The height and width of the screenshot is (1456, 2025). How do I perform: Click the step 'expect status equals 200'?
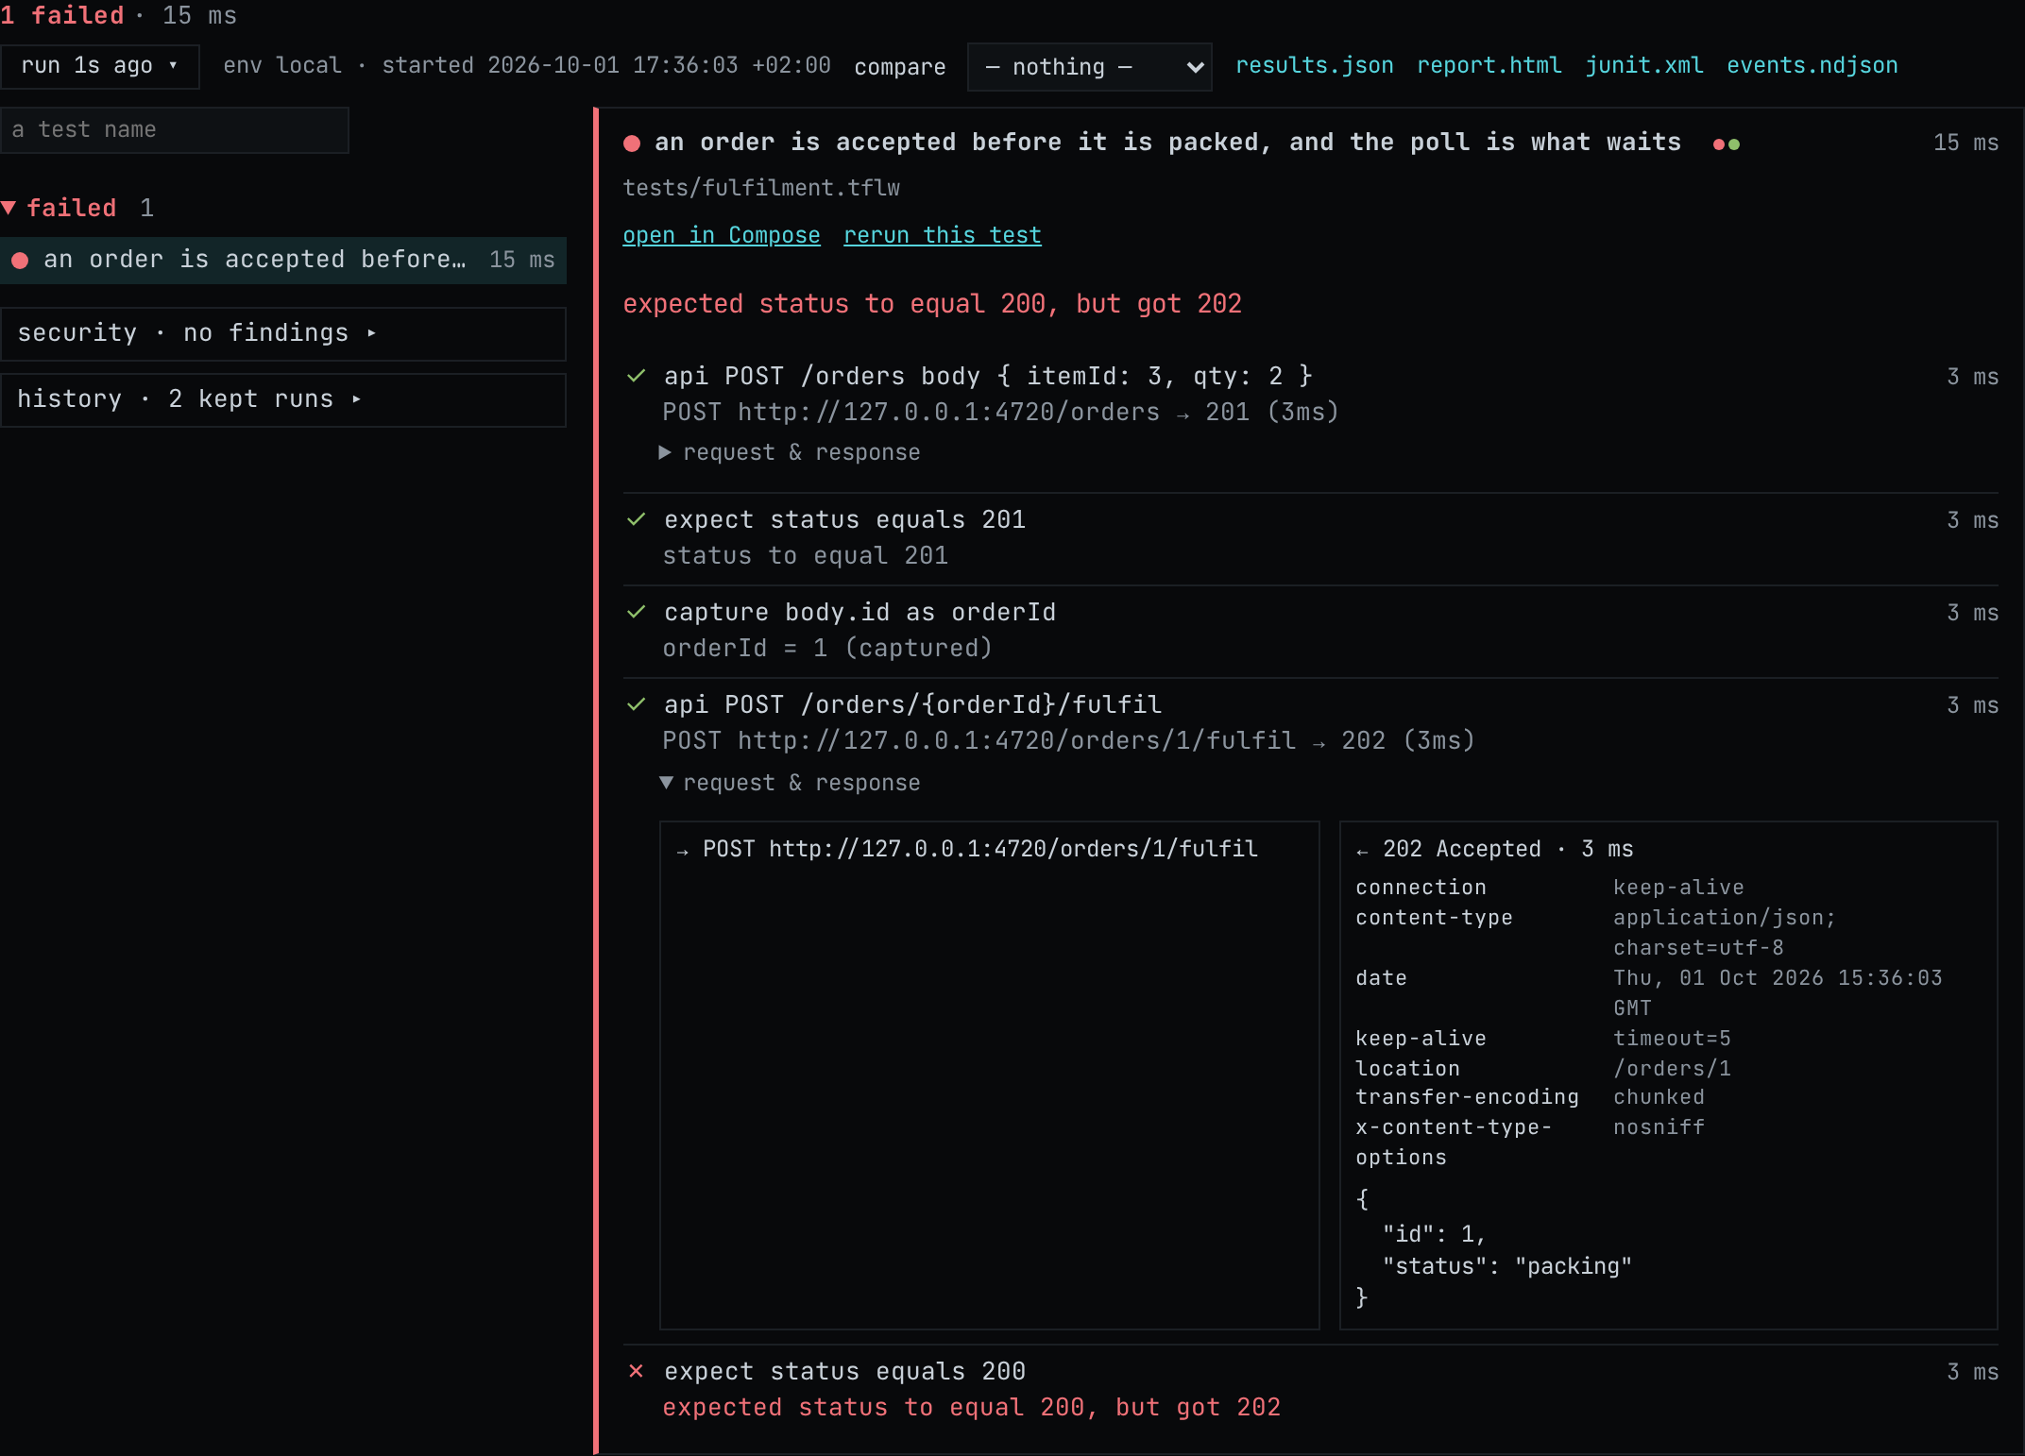point(844,1371)
